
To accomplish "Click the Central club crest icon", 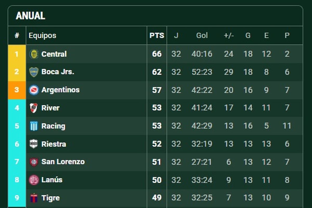I will (34, 54).
